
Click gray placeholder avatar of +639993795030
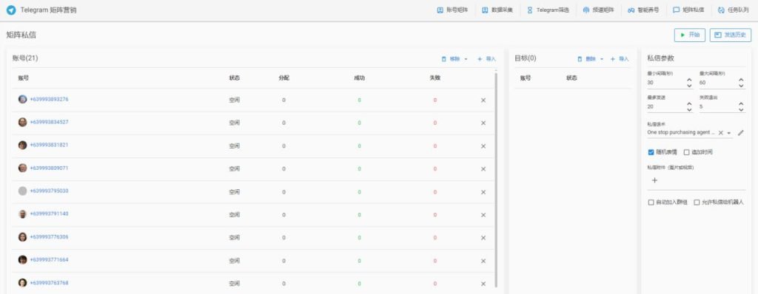click(x=23, y=191)
